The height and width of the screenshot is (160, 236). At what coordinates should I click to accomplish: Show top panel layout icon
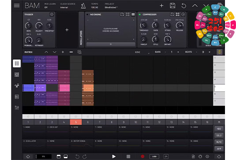(x=59, y=156)
